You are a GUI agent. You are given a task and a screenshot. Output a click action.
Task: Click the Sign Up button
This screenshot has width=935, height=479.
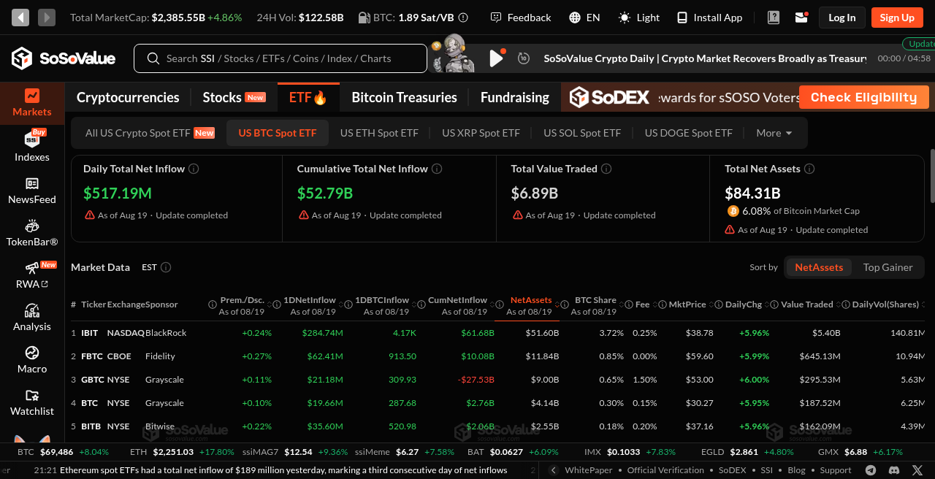(x=897, y=18)
